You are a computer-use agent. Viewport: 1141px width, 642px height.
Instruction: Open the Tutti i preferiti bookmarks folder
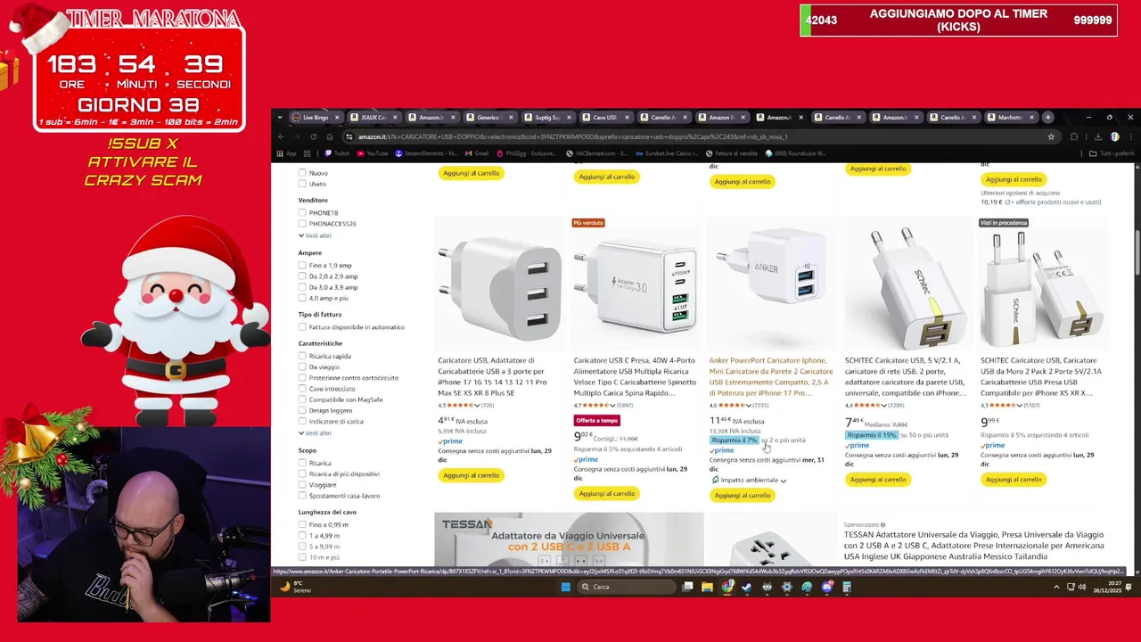(1112, 153)
